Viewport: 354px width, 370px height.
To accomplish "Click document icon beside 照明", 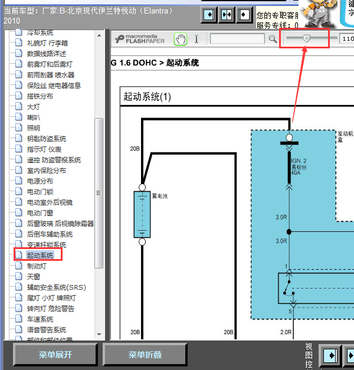I will tap(19, 128).
